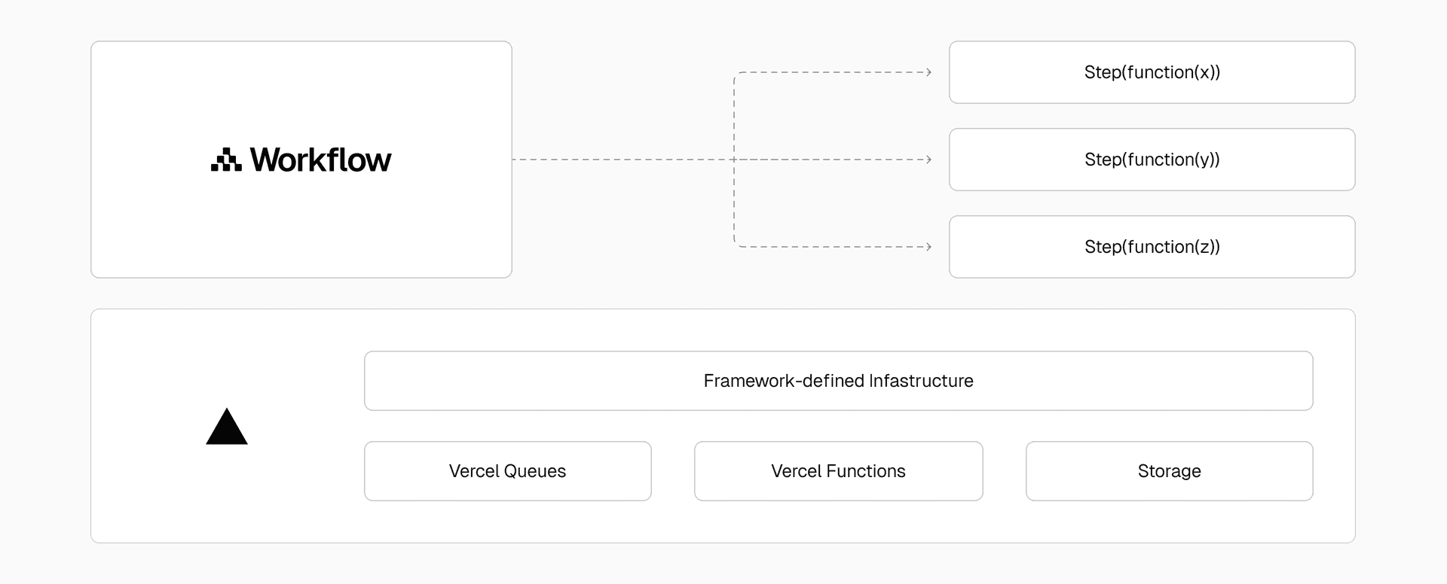Click the bottom rounded corner of the dashed connector
This screenshot has height=584, width=1447.
pos(736,245)
